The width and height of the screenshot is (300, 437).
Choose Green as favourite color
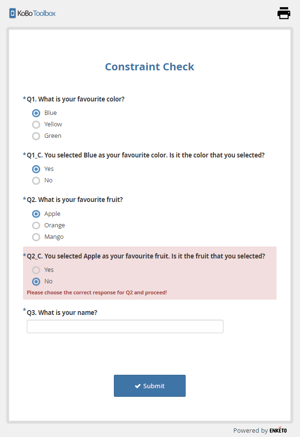[x=36, y=136]
